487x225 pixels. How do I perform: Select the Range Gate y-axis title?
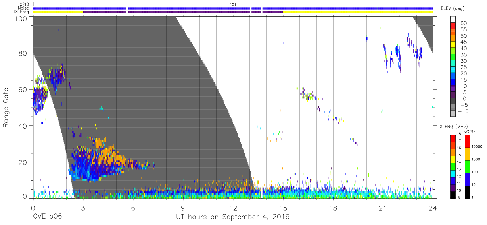[6, 108]
